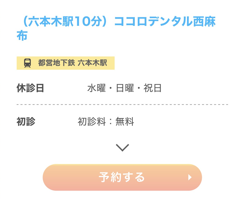Select 水曜 in the closed days
243x200 pixels.
coord(96,88)
